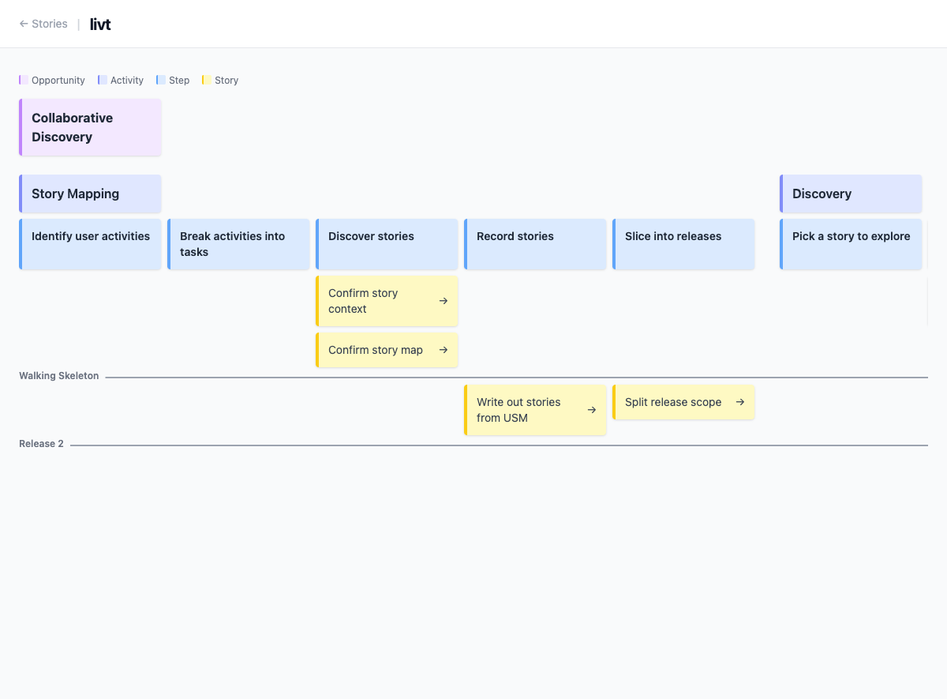Open the Write out stories from USM card
The image size is (947, 699).
pyautogui.click(x=535, y=410)
